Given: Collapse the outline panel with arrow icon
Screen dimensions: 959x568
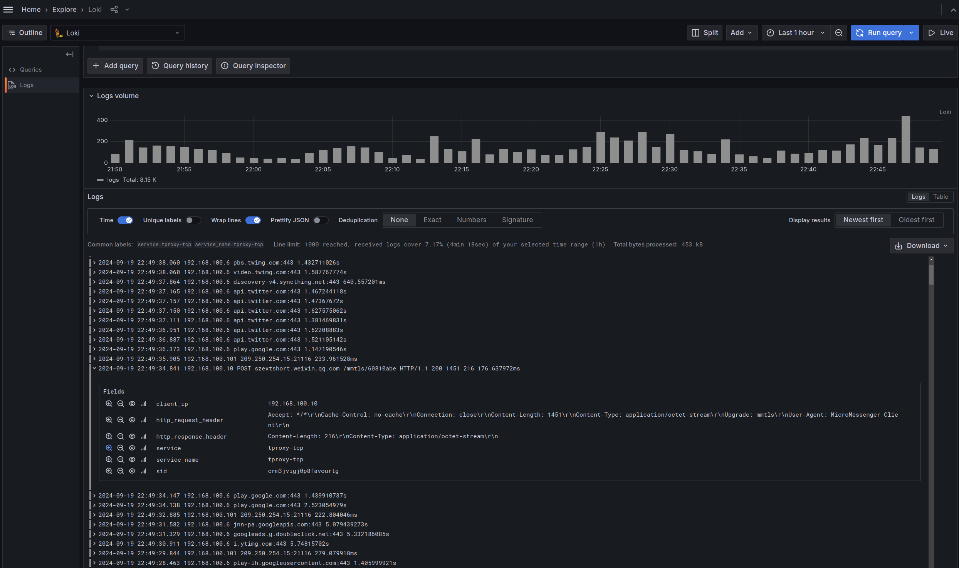Looking at the screenshot, I should 70,54.
